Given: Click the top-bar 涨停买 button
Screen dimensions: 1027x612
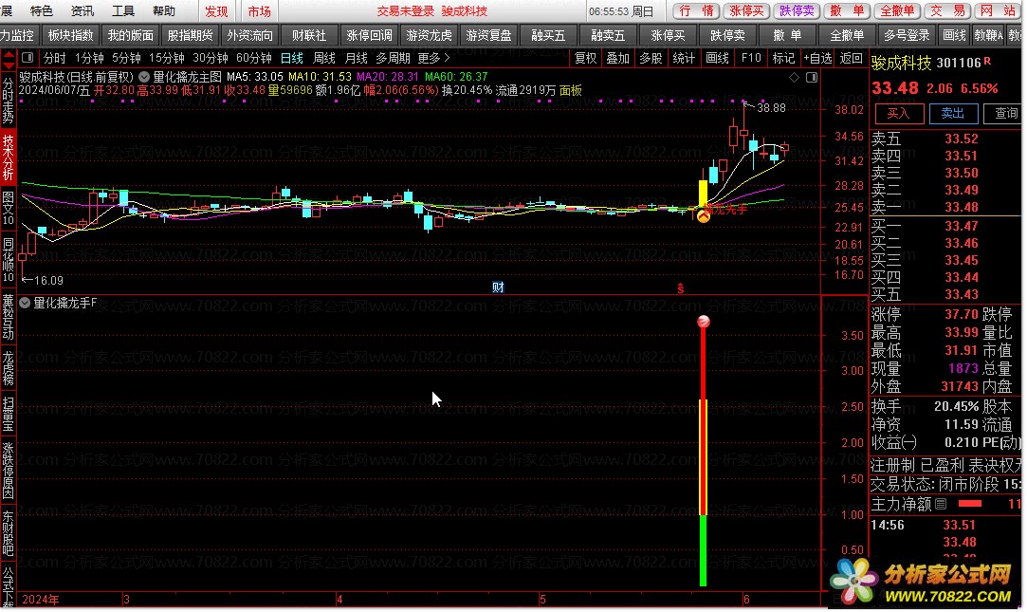Looking at the screenshot, I should click(746, 11).
